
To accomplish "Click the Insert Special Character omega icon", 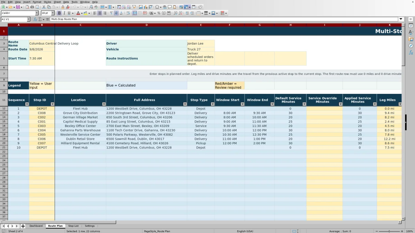I will (157, 7).
